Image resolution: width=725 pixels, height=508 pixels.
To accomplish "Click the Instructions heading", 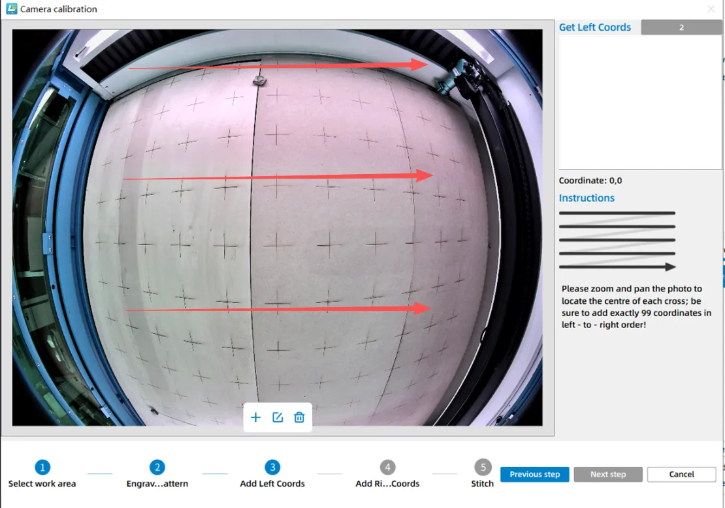I will [587, 198].
